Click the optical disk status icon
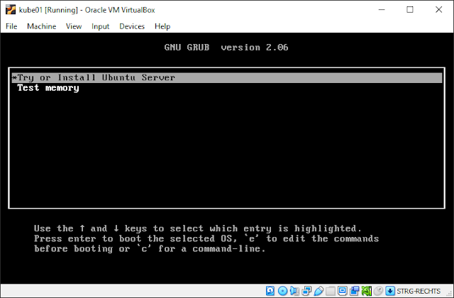The image size is (454, 298). point(282,291)
